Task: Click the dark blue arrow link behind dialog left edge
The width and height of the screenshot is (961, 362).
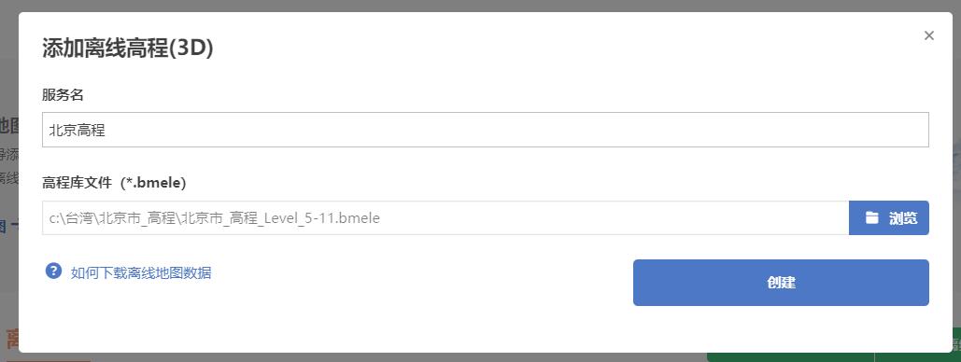Action: coord(9,226)
